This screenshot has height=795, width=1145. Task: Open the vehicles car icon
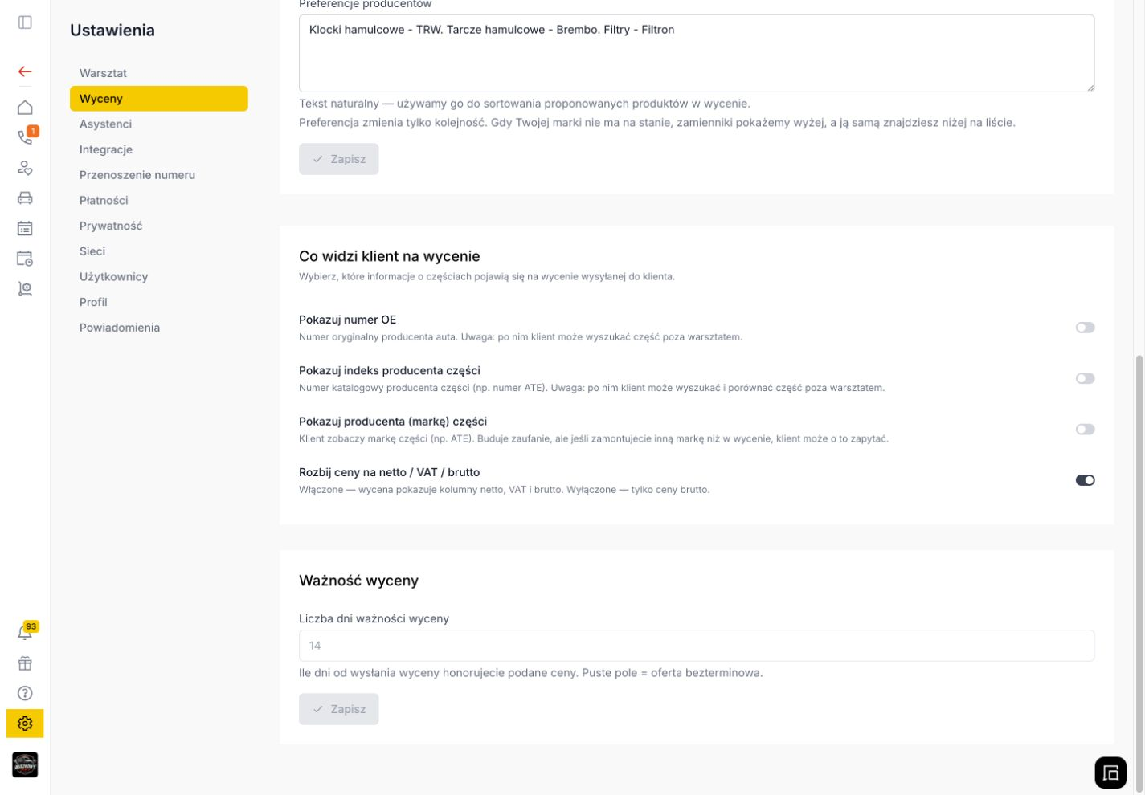[x=25, y=198]
